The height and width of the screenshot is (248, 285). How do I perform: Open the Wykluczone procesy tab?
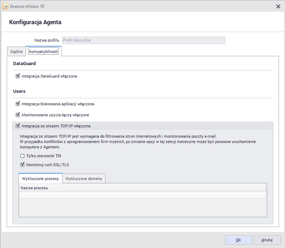(40, 178)
